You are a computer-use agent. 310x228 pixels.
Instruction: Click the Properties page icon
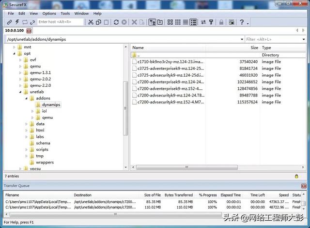[142, 22]
